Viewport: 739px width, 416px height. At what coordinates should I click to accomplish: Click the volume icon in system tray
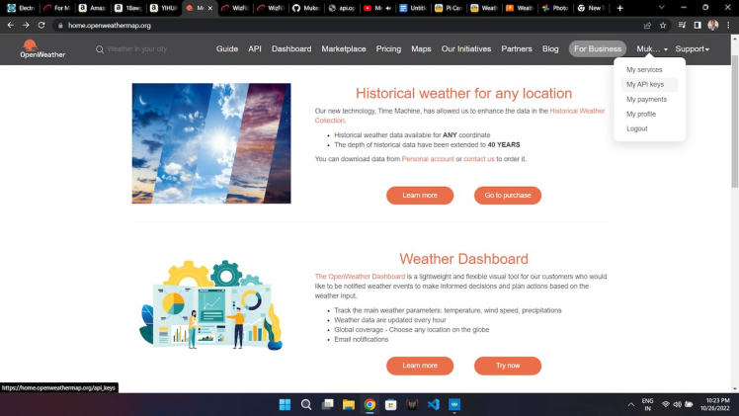pos(678,404)
